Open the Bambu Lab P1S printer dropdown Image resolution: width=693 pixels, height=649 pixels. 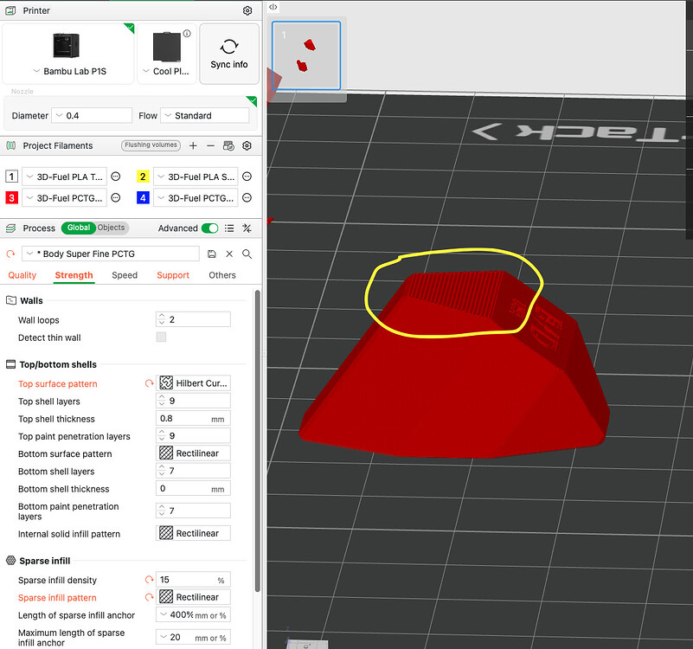click(68, 54)
